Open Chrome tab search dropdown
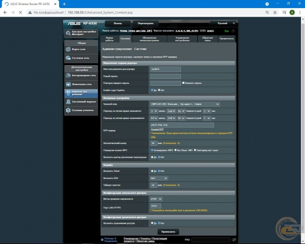 pos(267,4)
